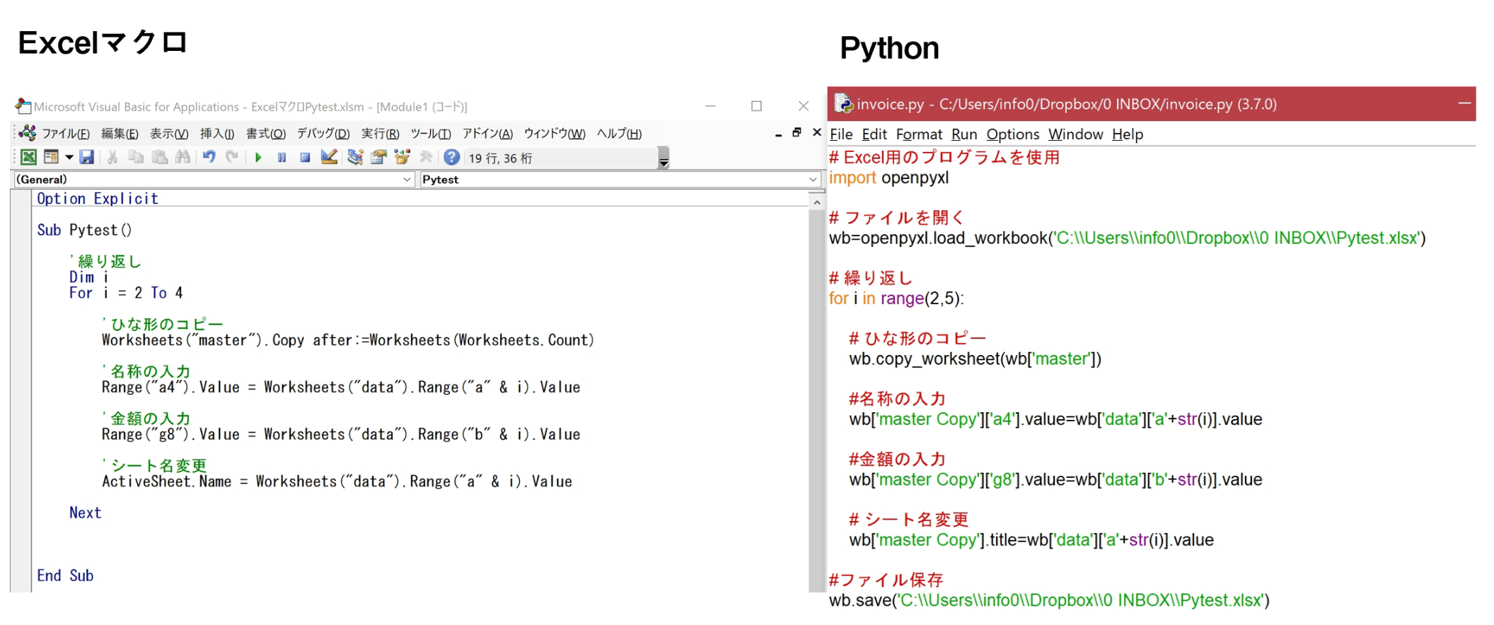Open the Project Explorer icon
The image size is (1494, 625).
[355, 158]
